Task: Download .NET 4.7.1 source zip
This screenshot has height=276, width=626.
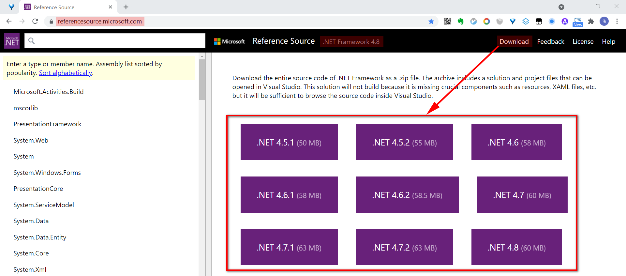Action: [x=289, y=247]
